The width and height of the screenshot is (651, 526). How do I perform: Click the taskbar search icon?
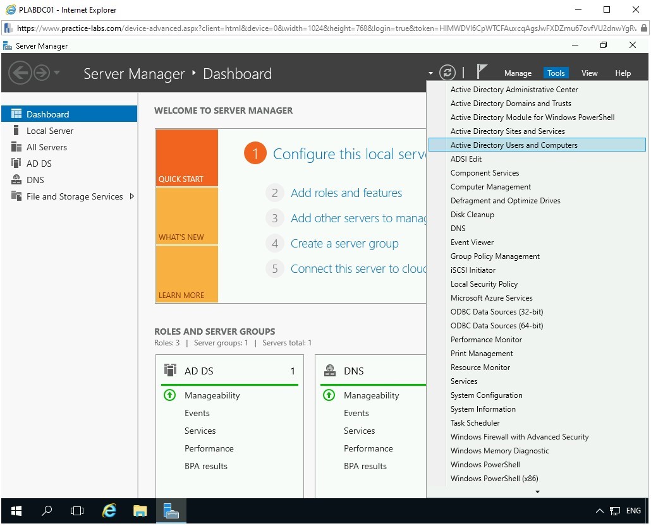47,511
